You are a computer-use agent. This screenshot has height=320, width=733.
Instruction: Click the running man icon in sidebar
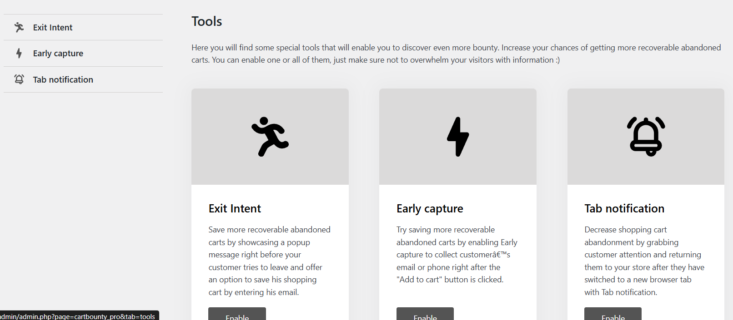tap(19, 27)
